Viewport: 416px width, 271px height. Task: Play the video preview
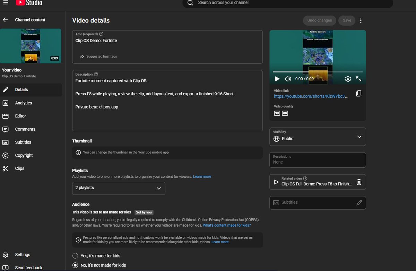coord(277,79)
